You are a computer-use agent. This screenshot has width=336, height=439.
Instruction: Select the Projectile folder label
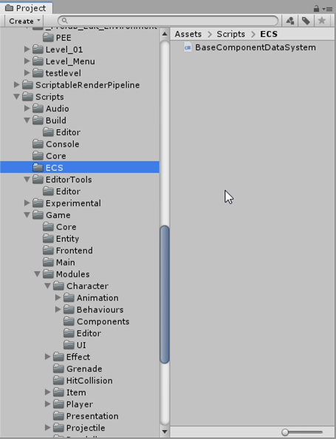[x=86, y=428]
